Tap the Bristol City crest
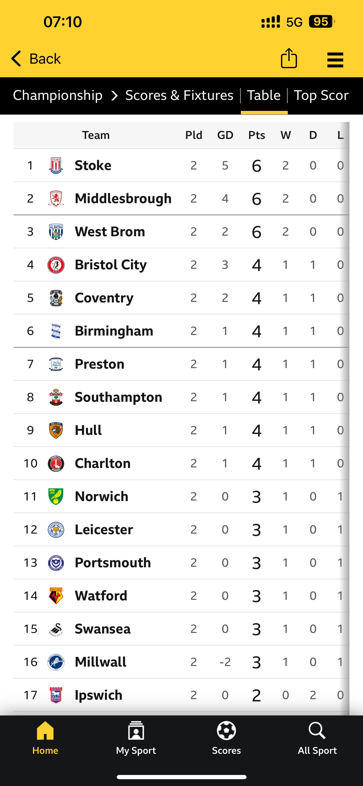The width and height of the screenshot is (363, 786). (56, 265)
